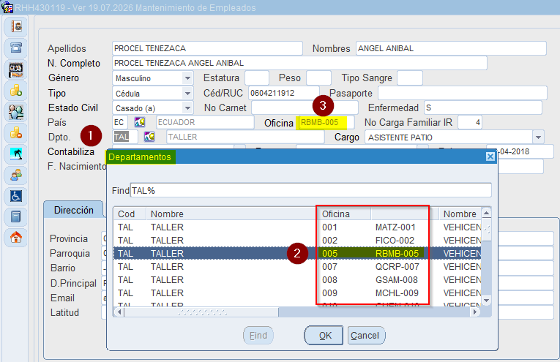Click the first Nombre column header
The height and width of the screenshot is (362, 560).
tap(232, 214)
